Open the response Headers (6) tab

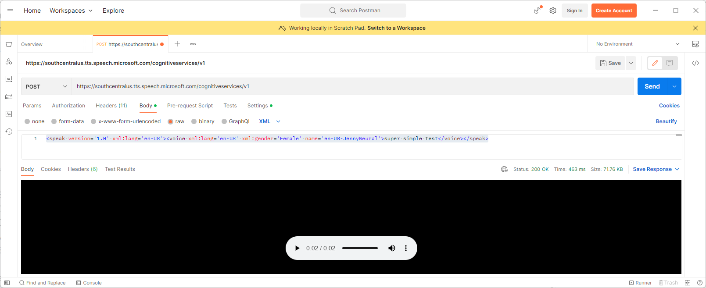[83, 169]
